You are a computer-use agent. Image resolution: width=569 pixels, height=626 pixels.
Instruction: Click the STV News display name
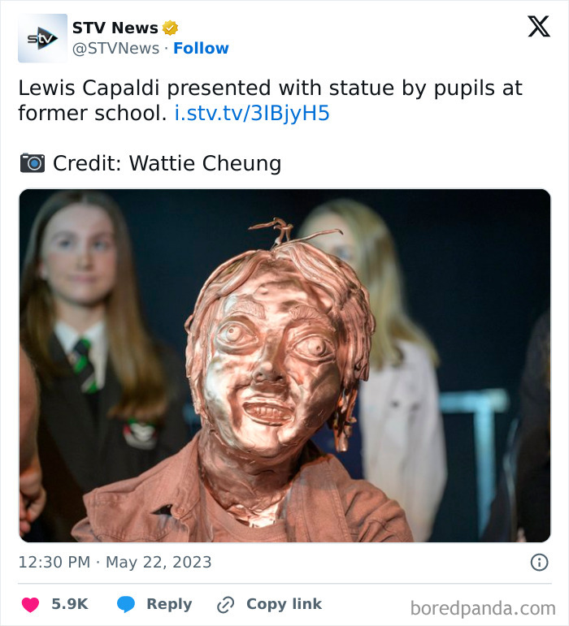point(115,29)
